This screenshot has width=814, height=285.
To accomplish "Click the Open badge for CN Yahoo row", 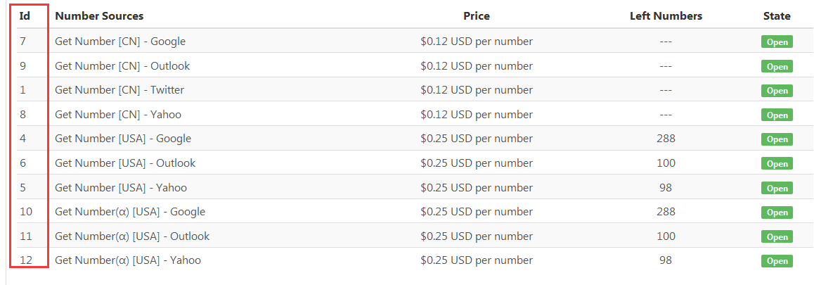I will (x=777, y=115).
